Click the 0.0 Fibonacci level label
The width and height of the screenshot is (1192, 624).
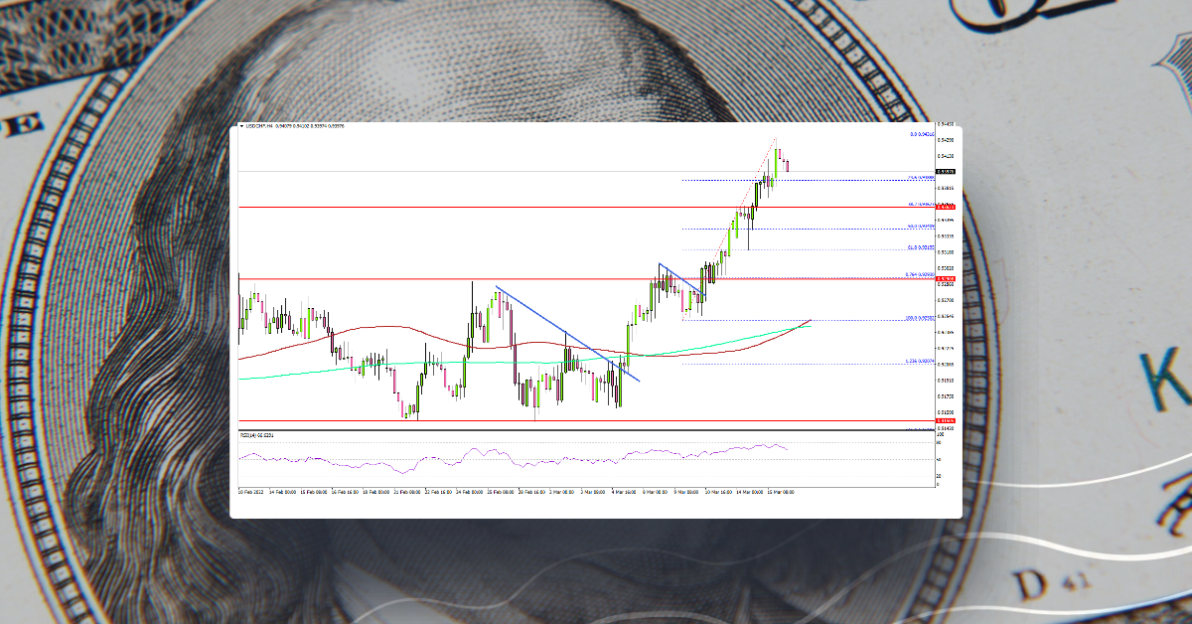click(x=916, y=135)
